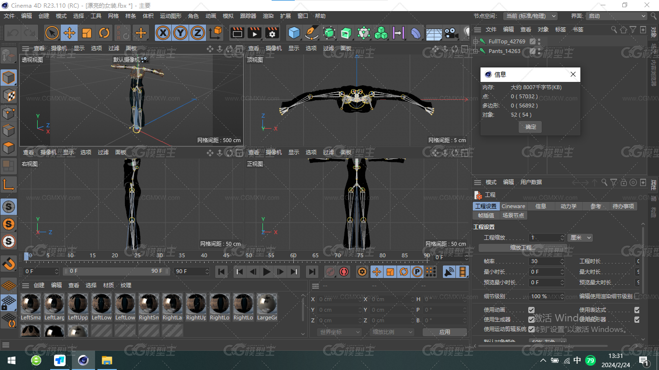Select the spline Pen tool icon
This screenshot has height=370, width=659.
point(312,33)
